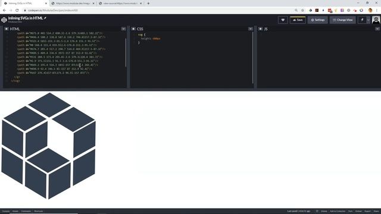
Task: Click the cube logo in the preview pane
Action: 48,146
